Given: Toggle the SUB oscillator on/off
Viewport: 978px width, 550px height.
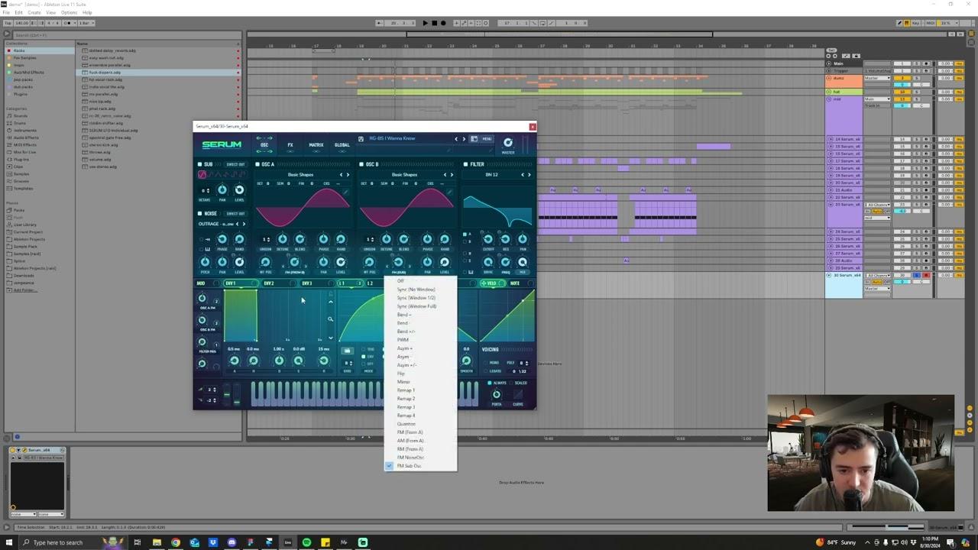Looking at the screenshot, I should click(199, 164).
